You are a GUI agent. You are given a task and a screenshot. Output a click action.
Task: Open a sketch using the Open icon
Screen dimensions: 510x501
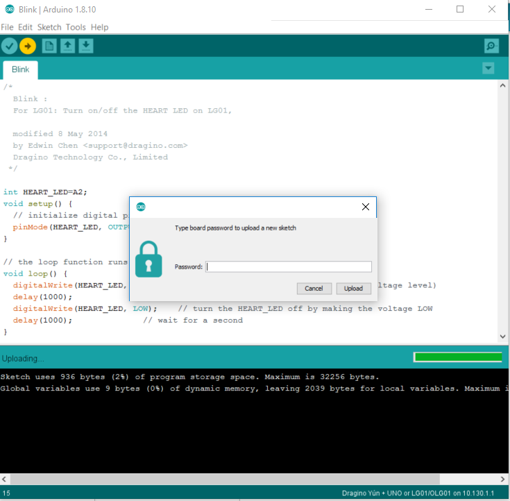(x=68, y=46)
